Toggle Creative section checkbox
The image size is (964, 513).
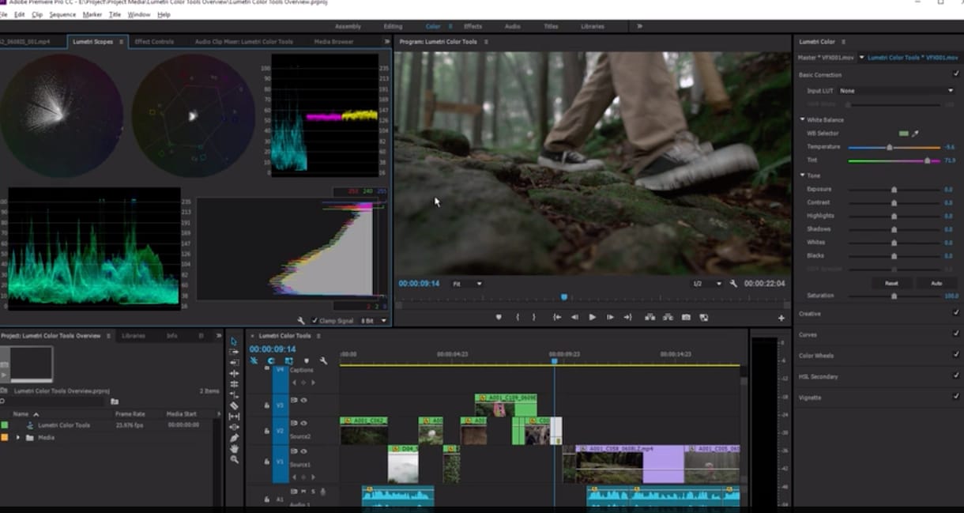[956, 314]
